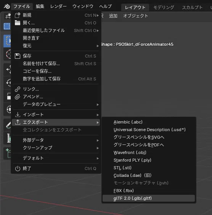Image resolution: width=212 pixels, height=215 pixels.
Task: Expand the 復元 submenu
Action: pyautogui.click(x=56, y=46)
